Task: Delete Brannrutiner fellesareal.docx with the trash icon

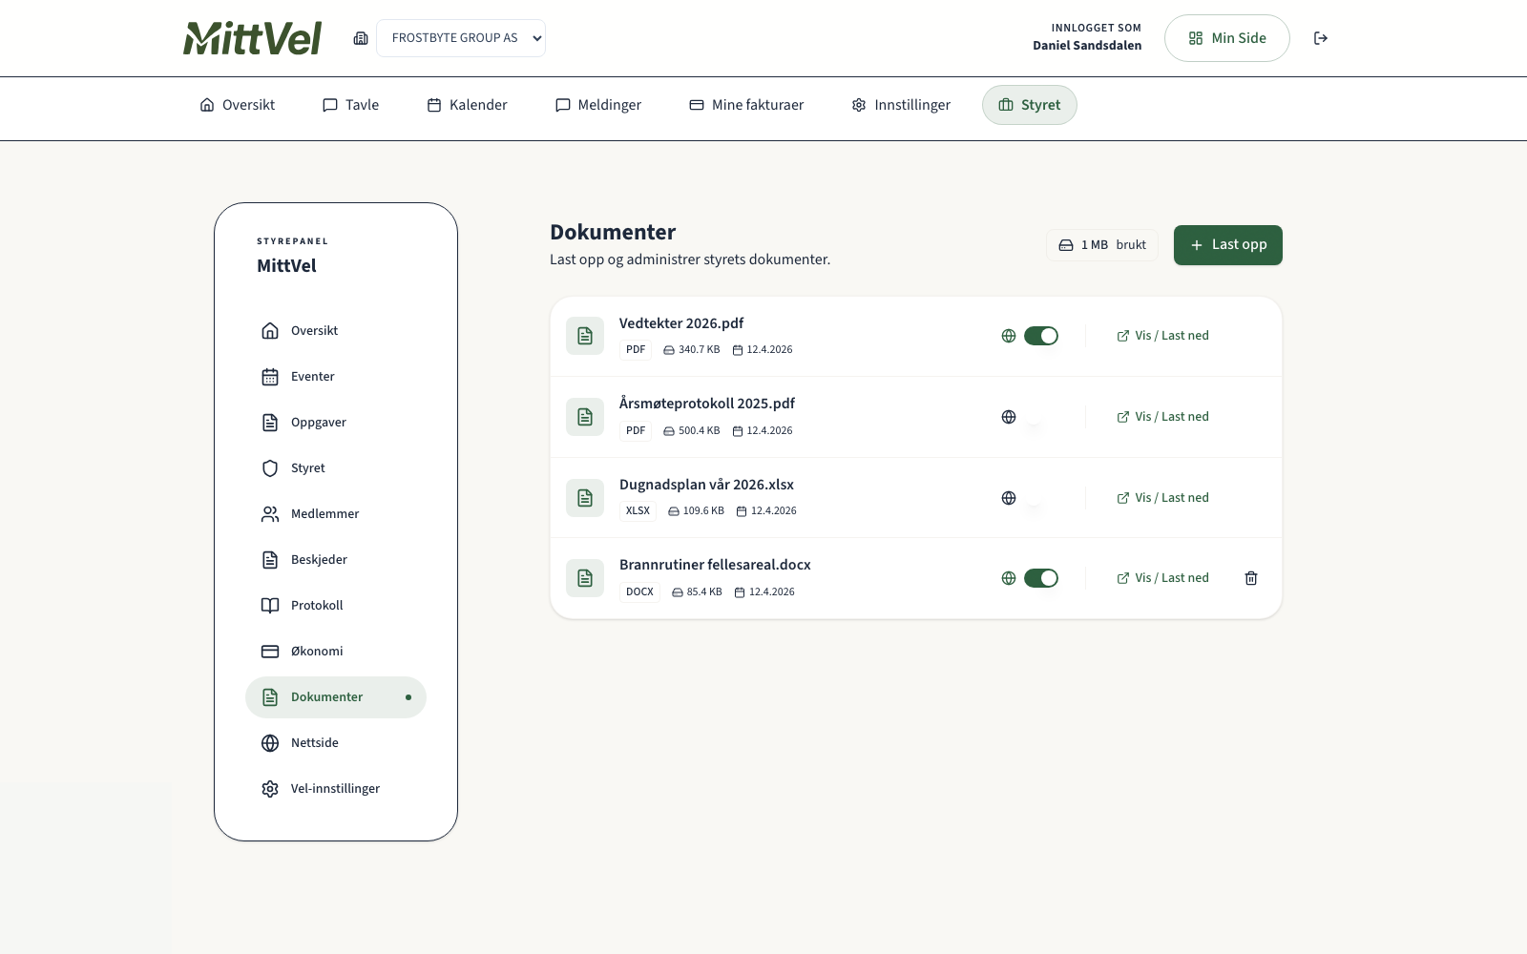Action: [x=1251, y=578]
